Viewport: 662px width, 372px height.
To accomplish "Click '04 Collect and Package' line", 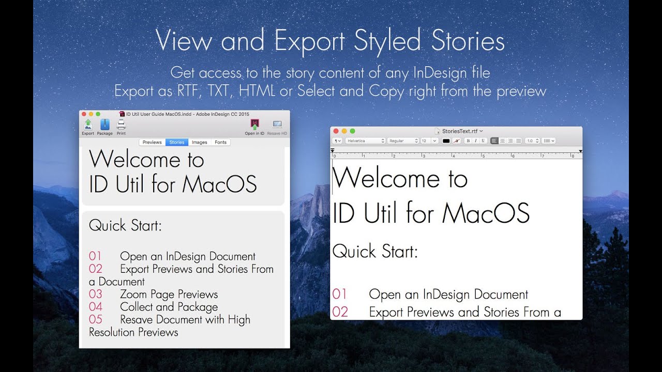I will tap(154, 307).
